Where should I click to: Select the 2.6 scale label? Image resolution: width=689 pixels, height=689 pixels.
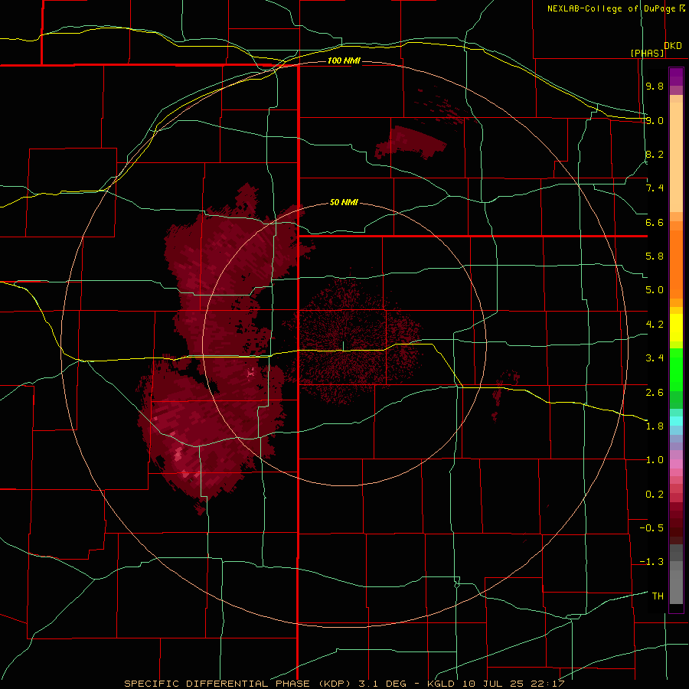coord(655,393)
